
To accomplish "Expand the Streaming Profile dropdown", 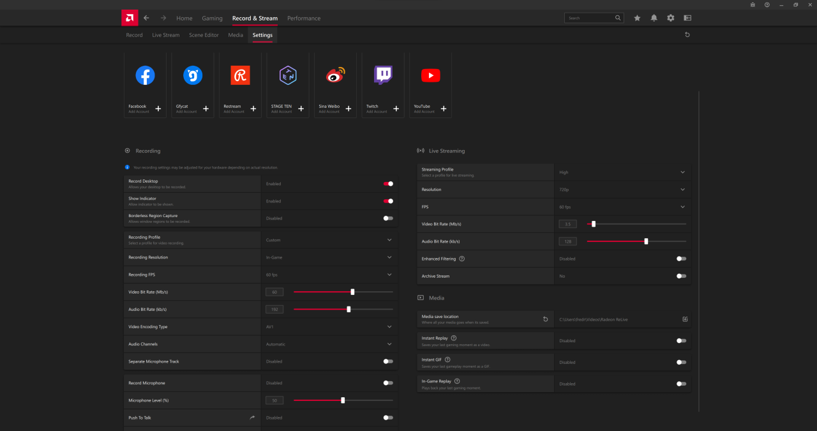I will coord(682,172).
